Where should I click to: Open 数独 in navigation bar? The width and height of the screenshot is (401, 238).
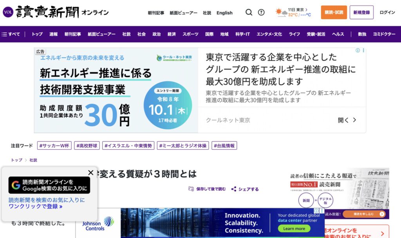362,34
